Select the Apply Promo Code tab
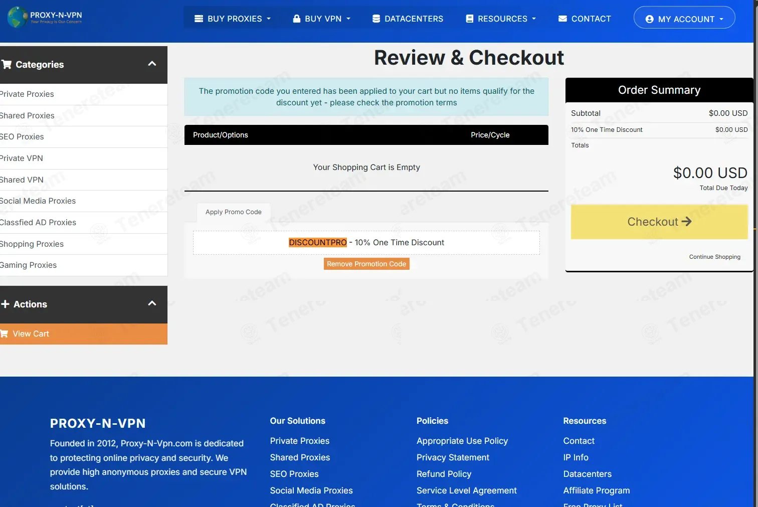Viewport: 758px width, 507px height. pyautogui.click(x=233, y=212)
